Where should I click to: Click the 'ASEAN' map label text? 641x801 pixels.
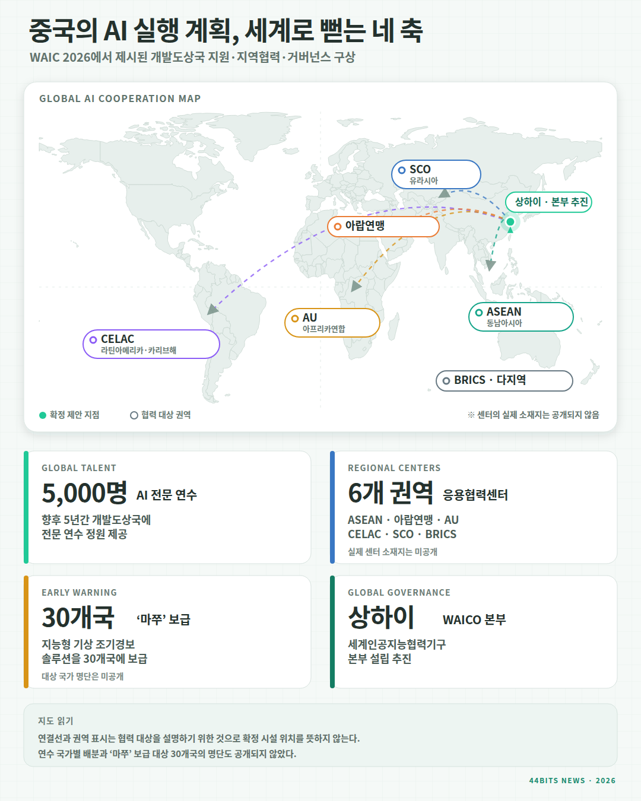coord(504,312)
